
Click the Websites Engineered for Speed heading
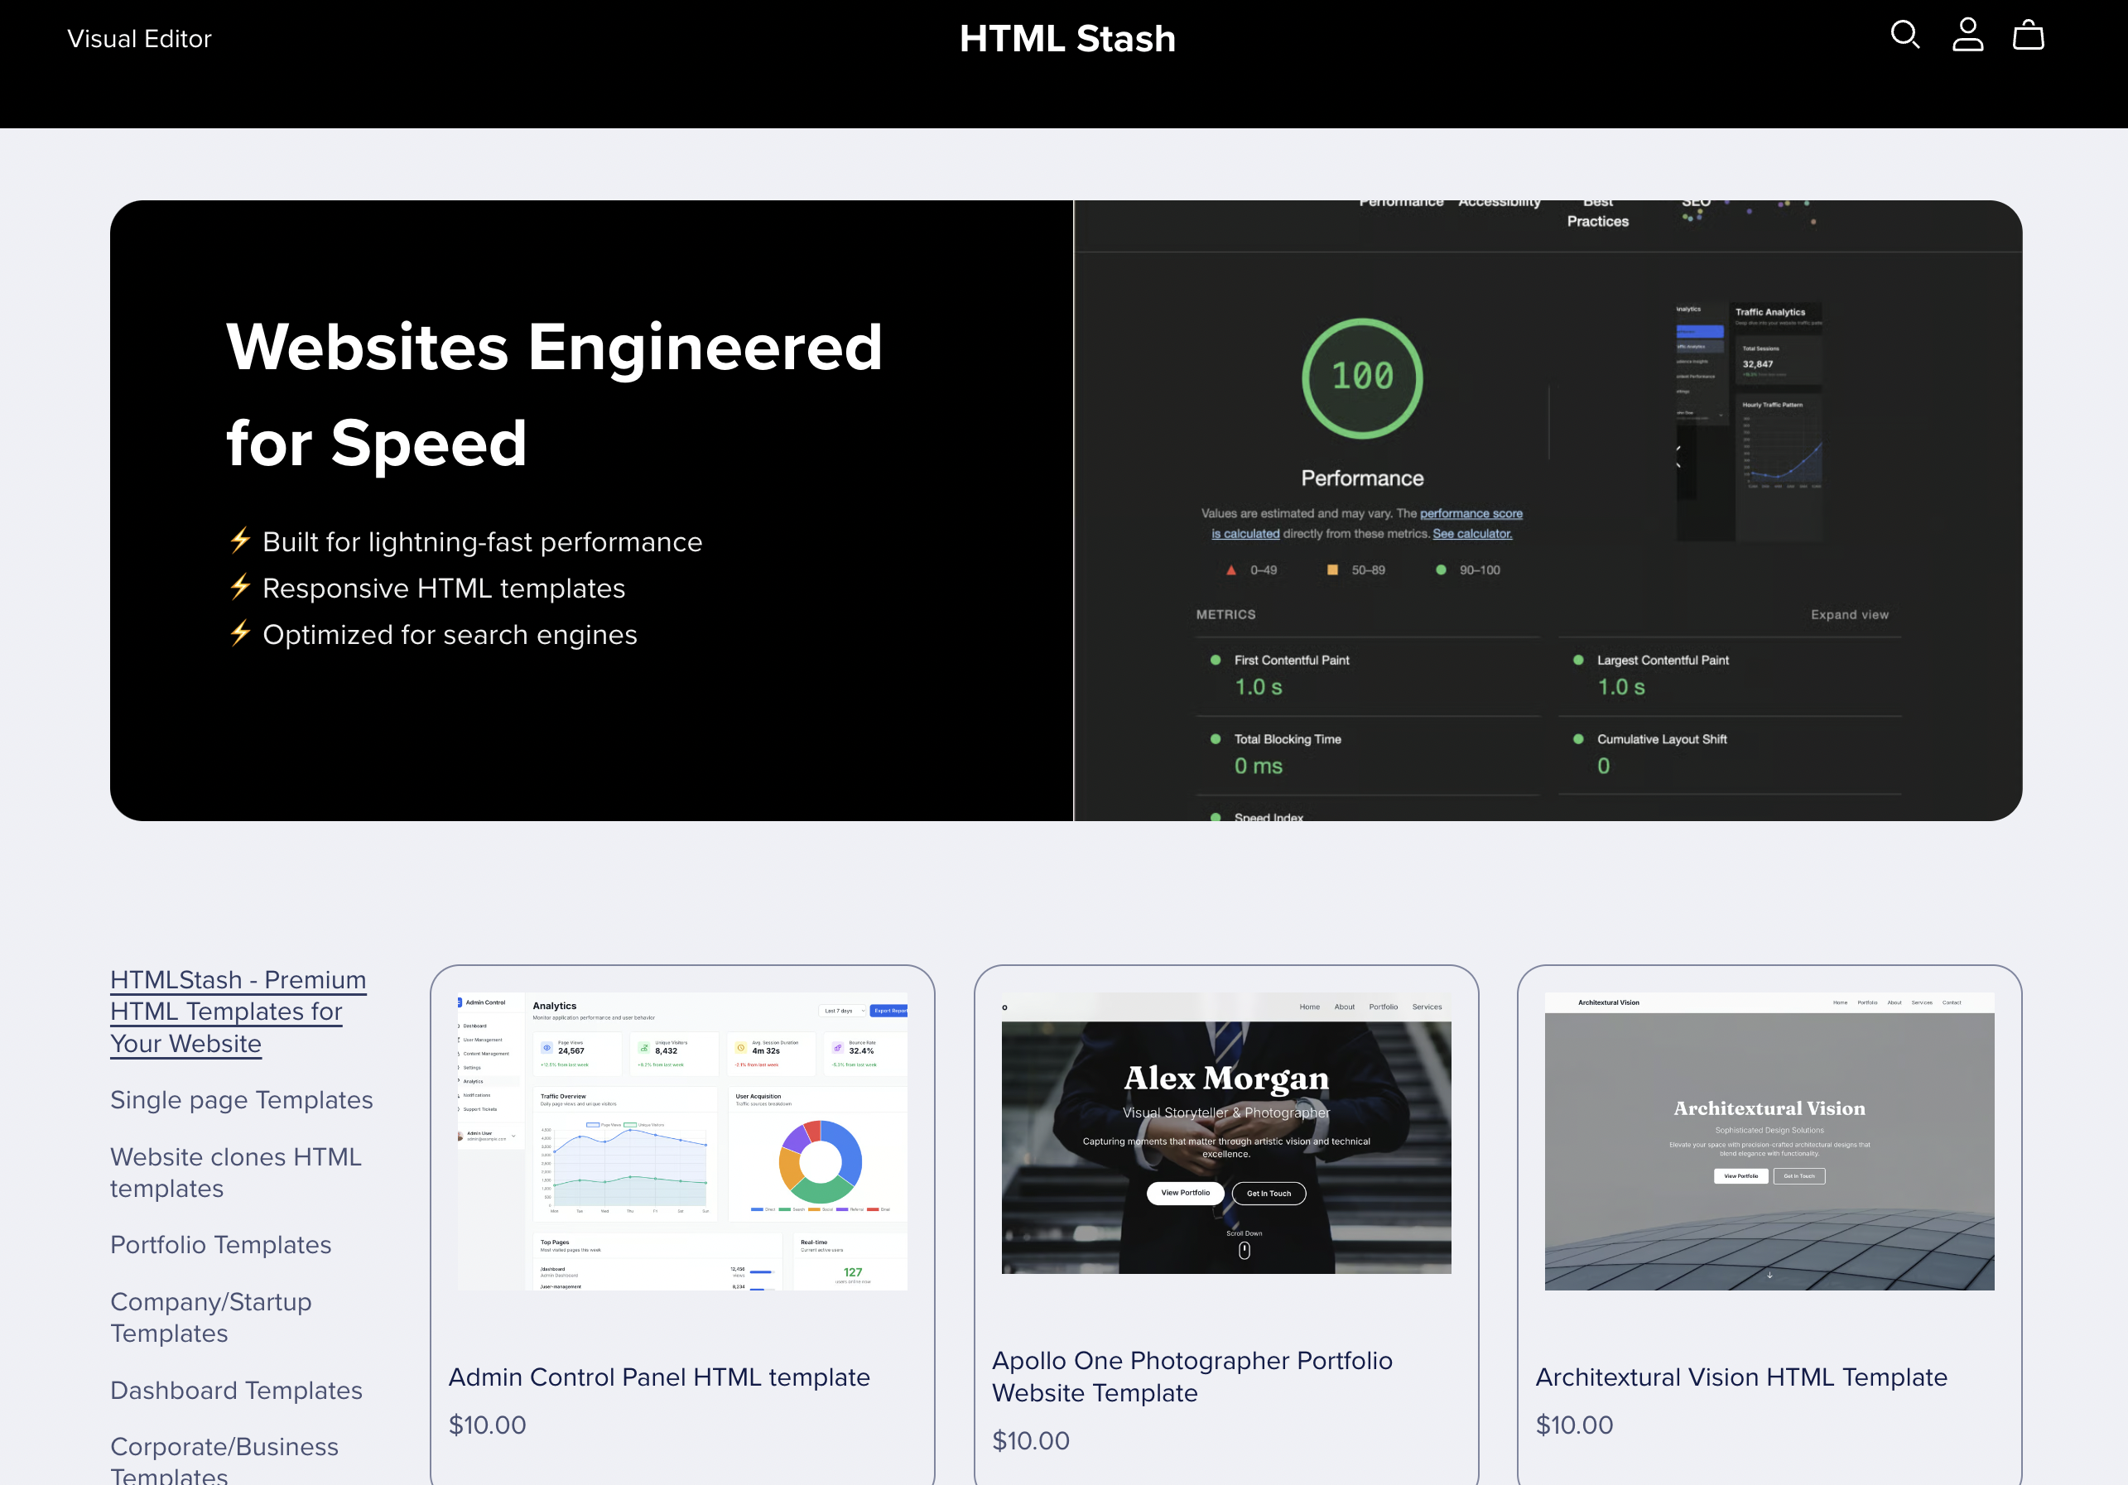pos(554,395)
